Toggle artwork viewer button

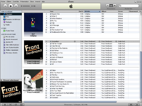(21, 105)
